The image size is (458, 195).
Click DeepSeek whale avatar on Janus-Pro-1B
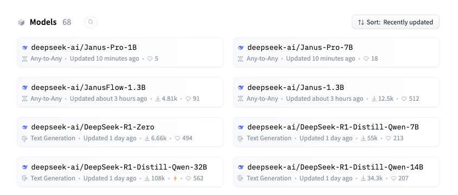[x=25, y=48]
